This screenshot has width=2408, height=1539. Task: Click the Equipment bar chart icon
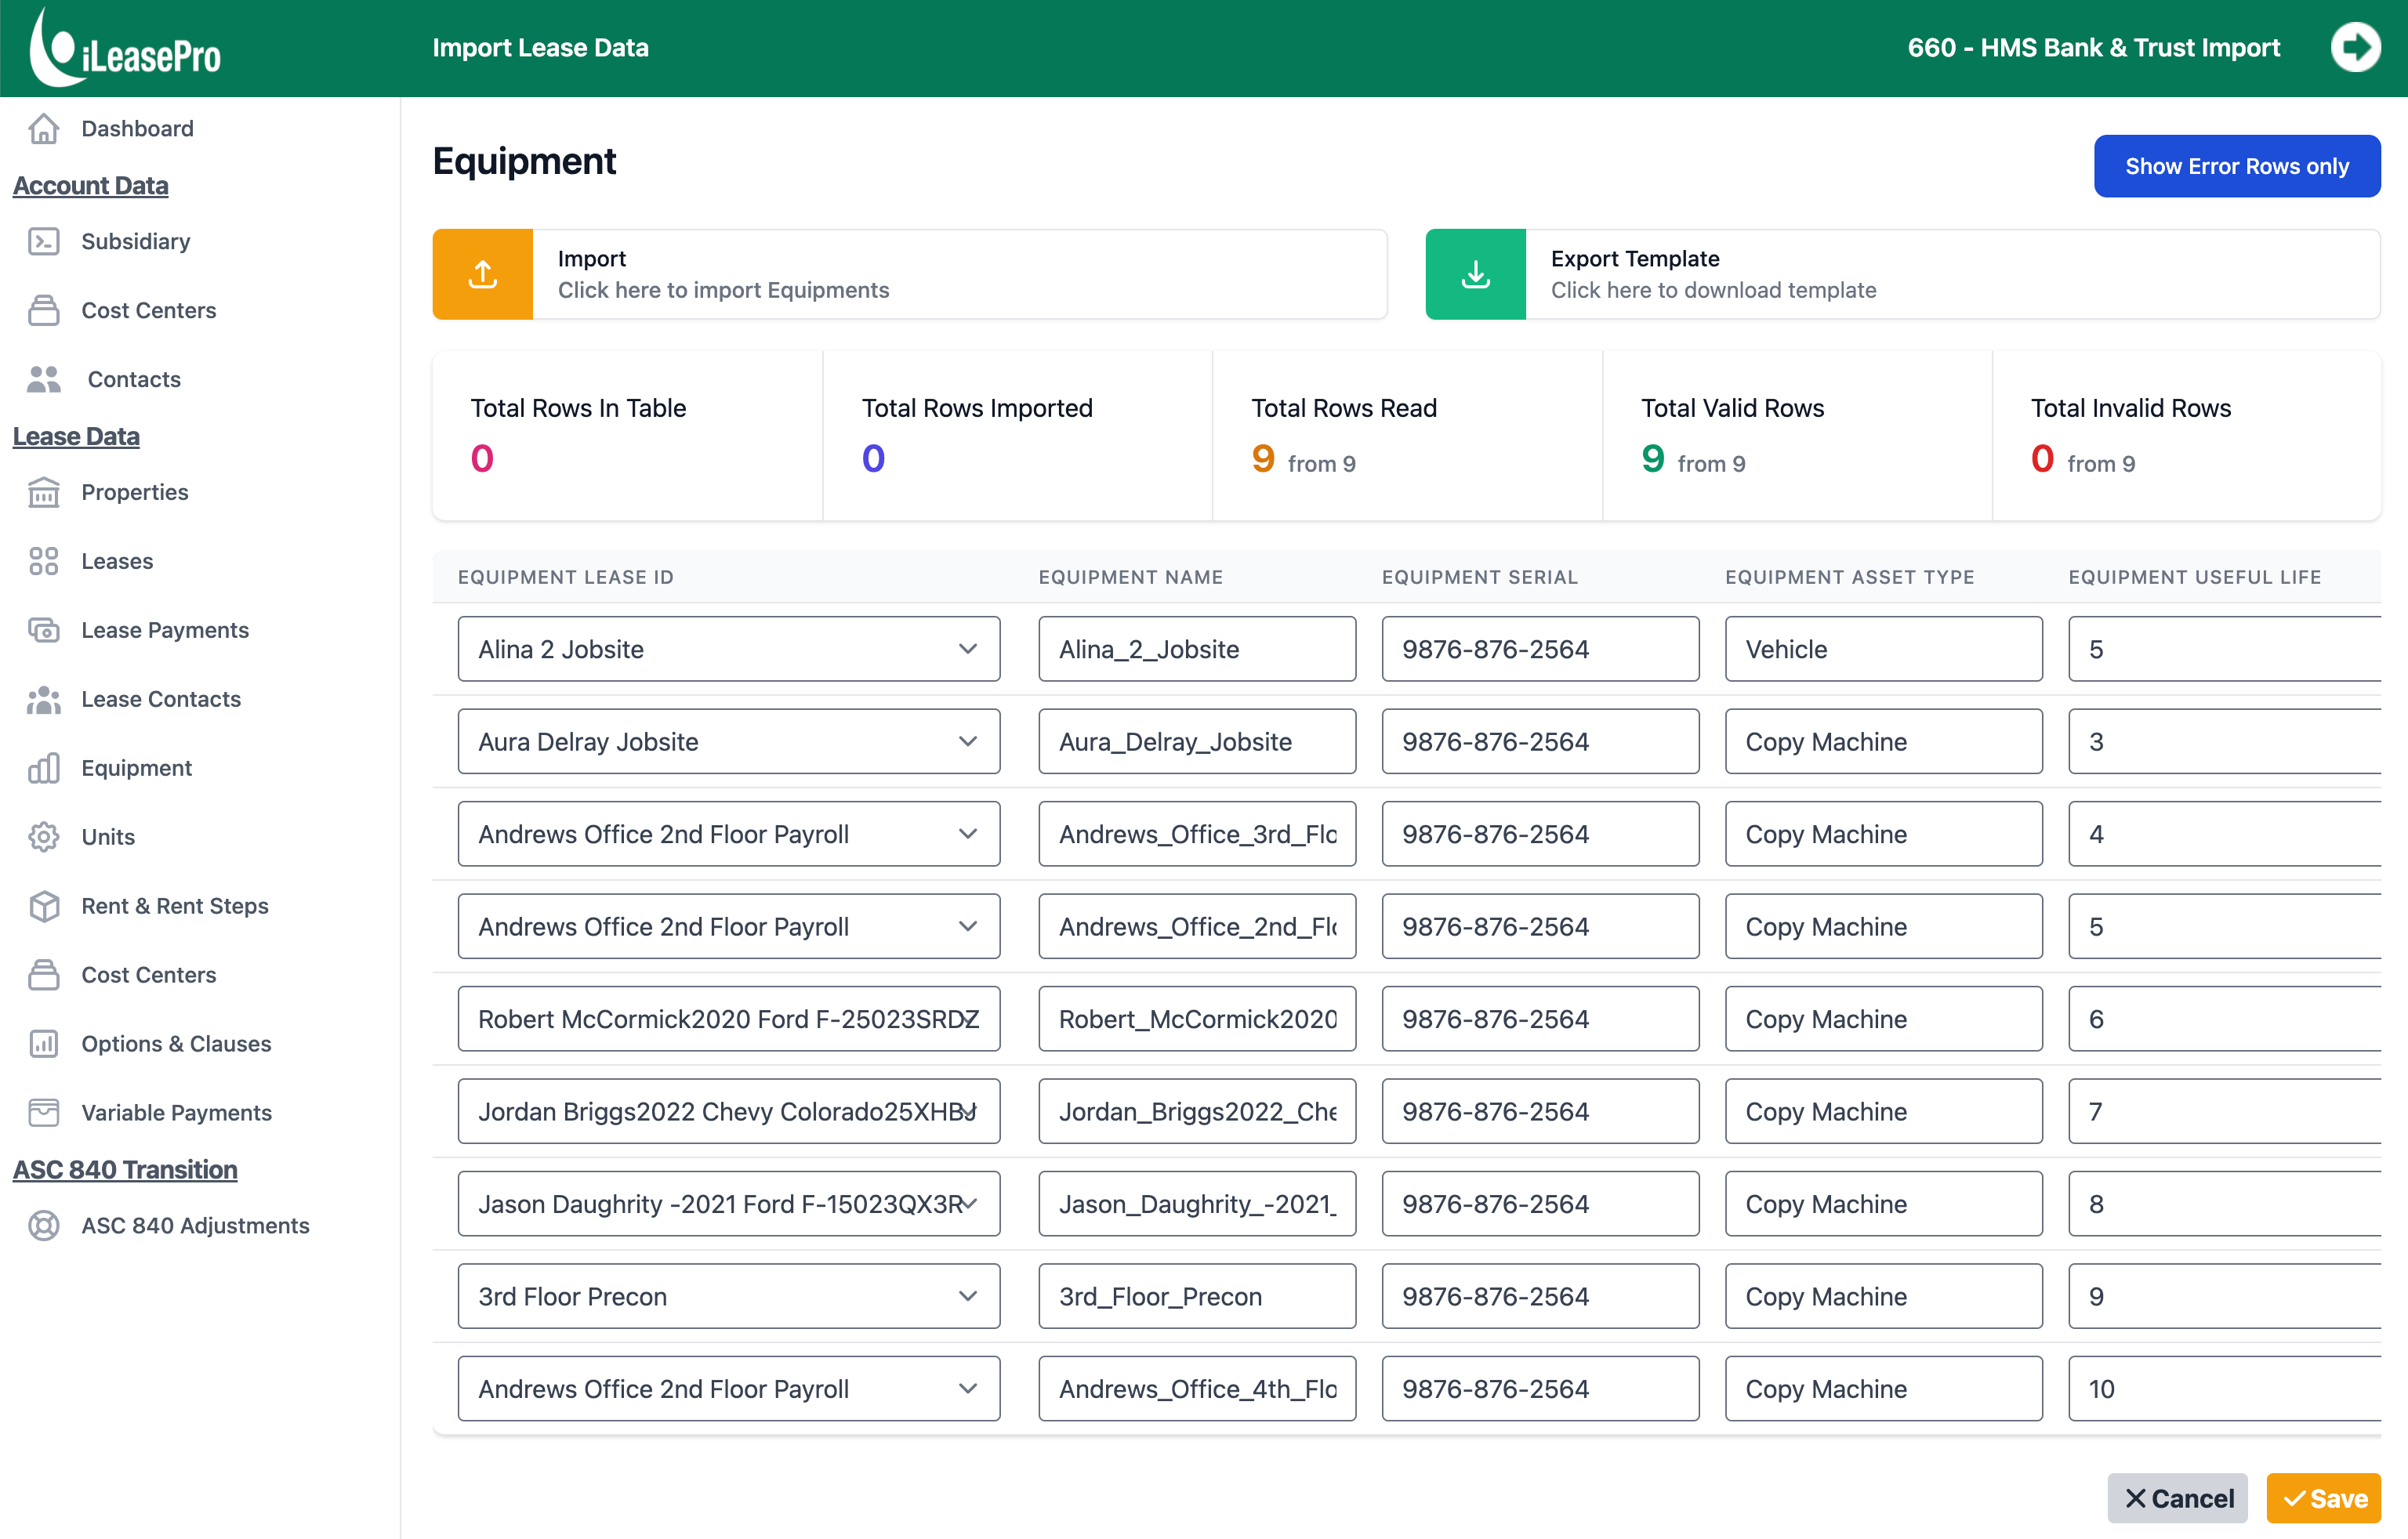coord(44,768)
